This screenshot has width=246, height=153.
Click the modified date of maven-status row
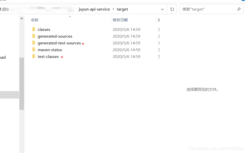[x=127, y=50]
